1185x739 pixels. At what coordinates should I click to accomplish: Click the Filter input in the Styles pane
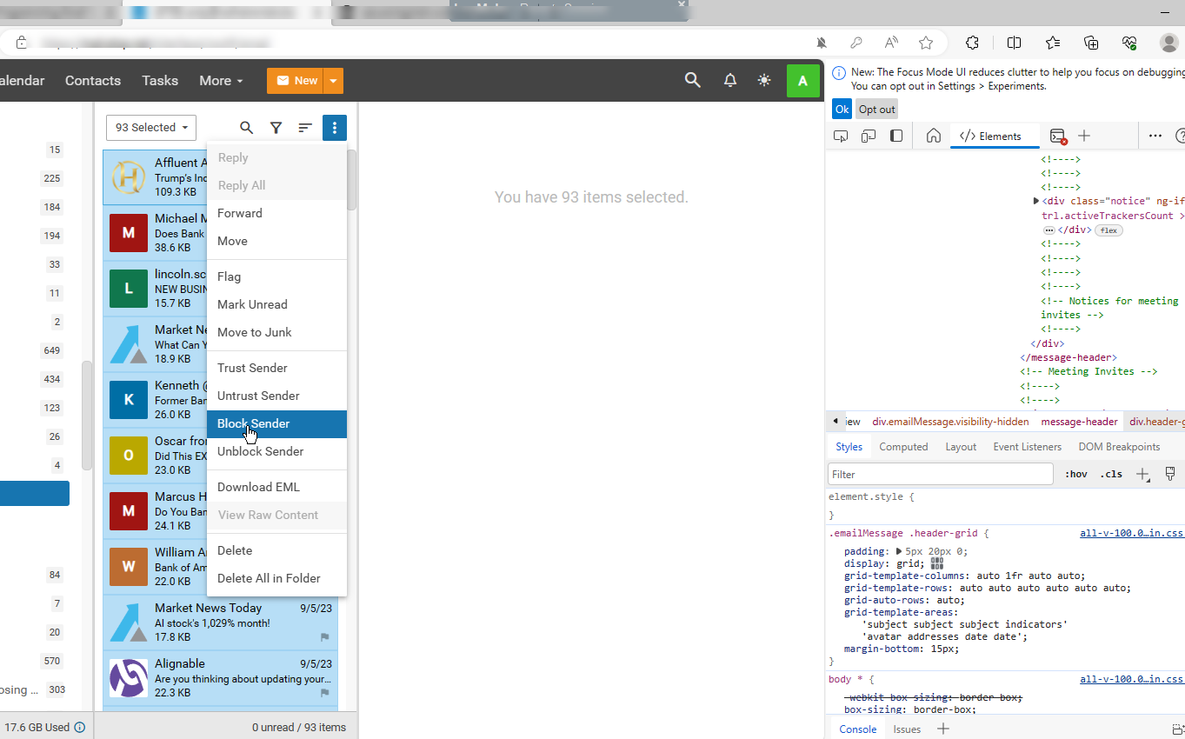[x=940, y=474]
